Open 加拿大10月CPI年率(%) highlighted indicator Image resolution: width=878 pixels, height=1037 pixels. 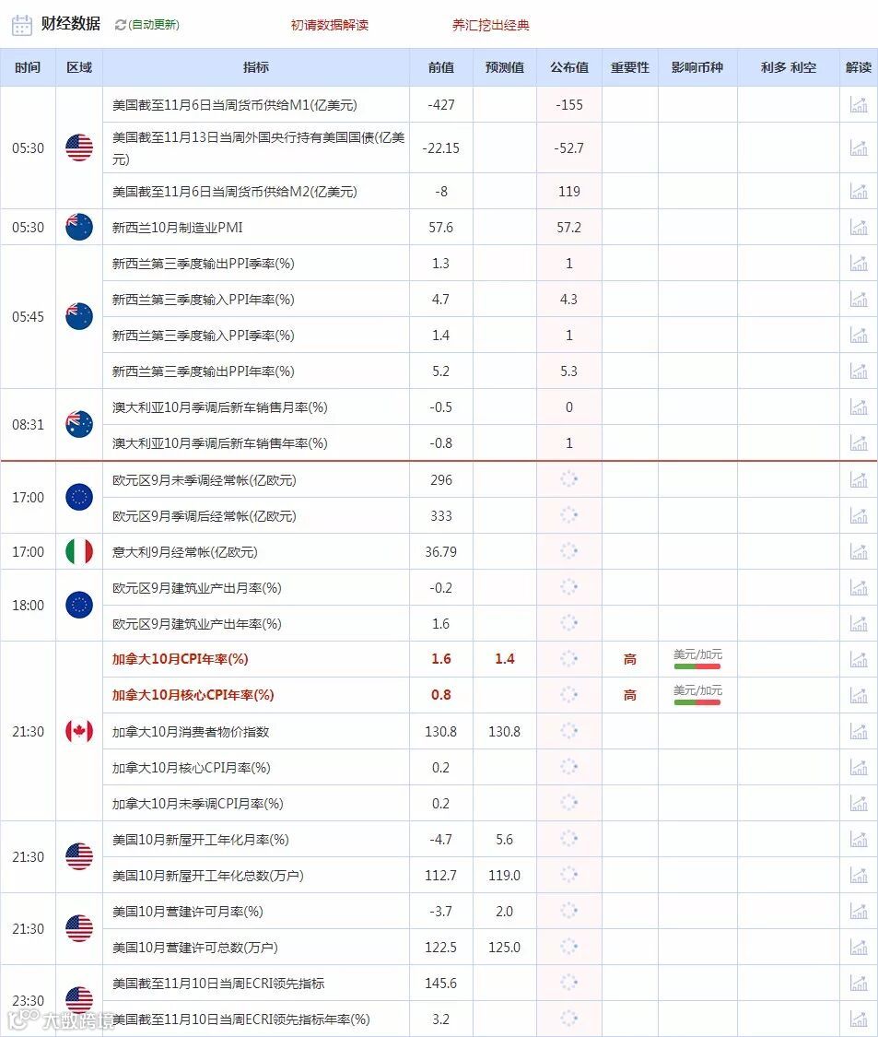coord(180,659)
